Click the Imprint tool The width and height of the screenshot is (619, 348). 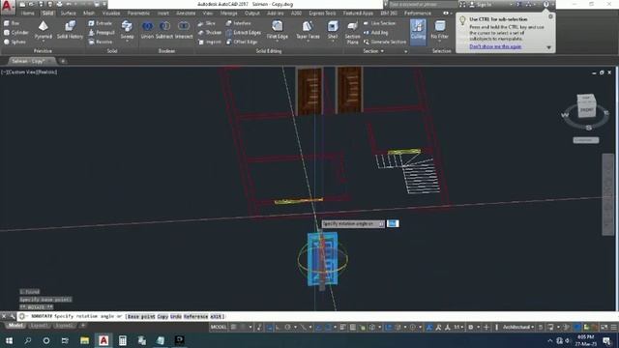coord(210,42)
